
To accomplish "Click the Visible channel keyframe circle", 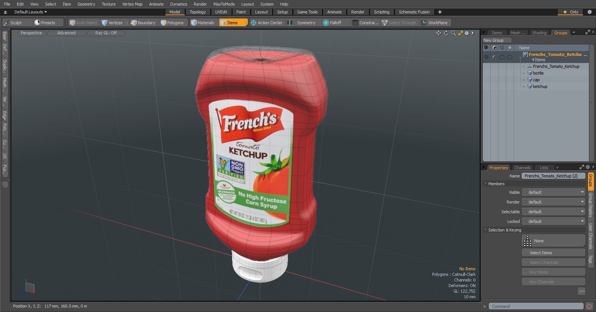I will pyautogui.click(x=524, y=192).
